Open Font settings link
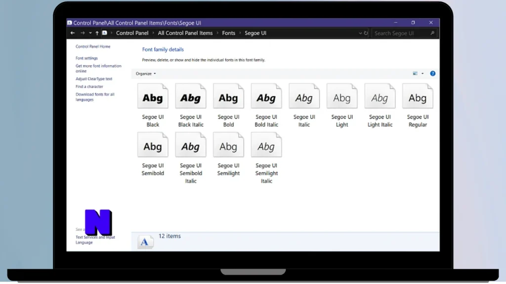This screenshot has width=506, height=284. (86, 58)
